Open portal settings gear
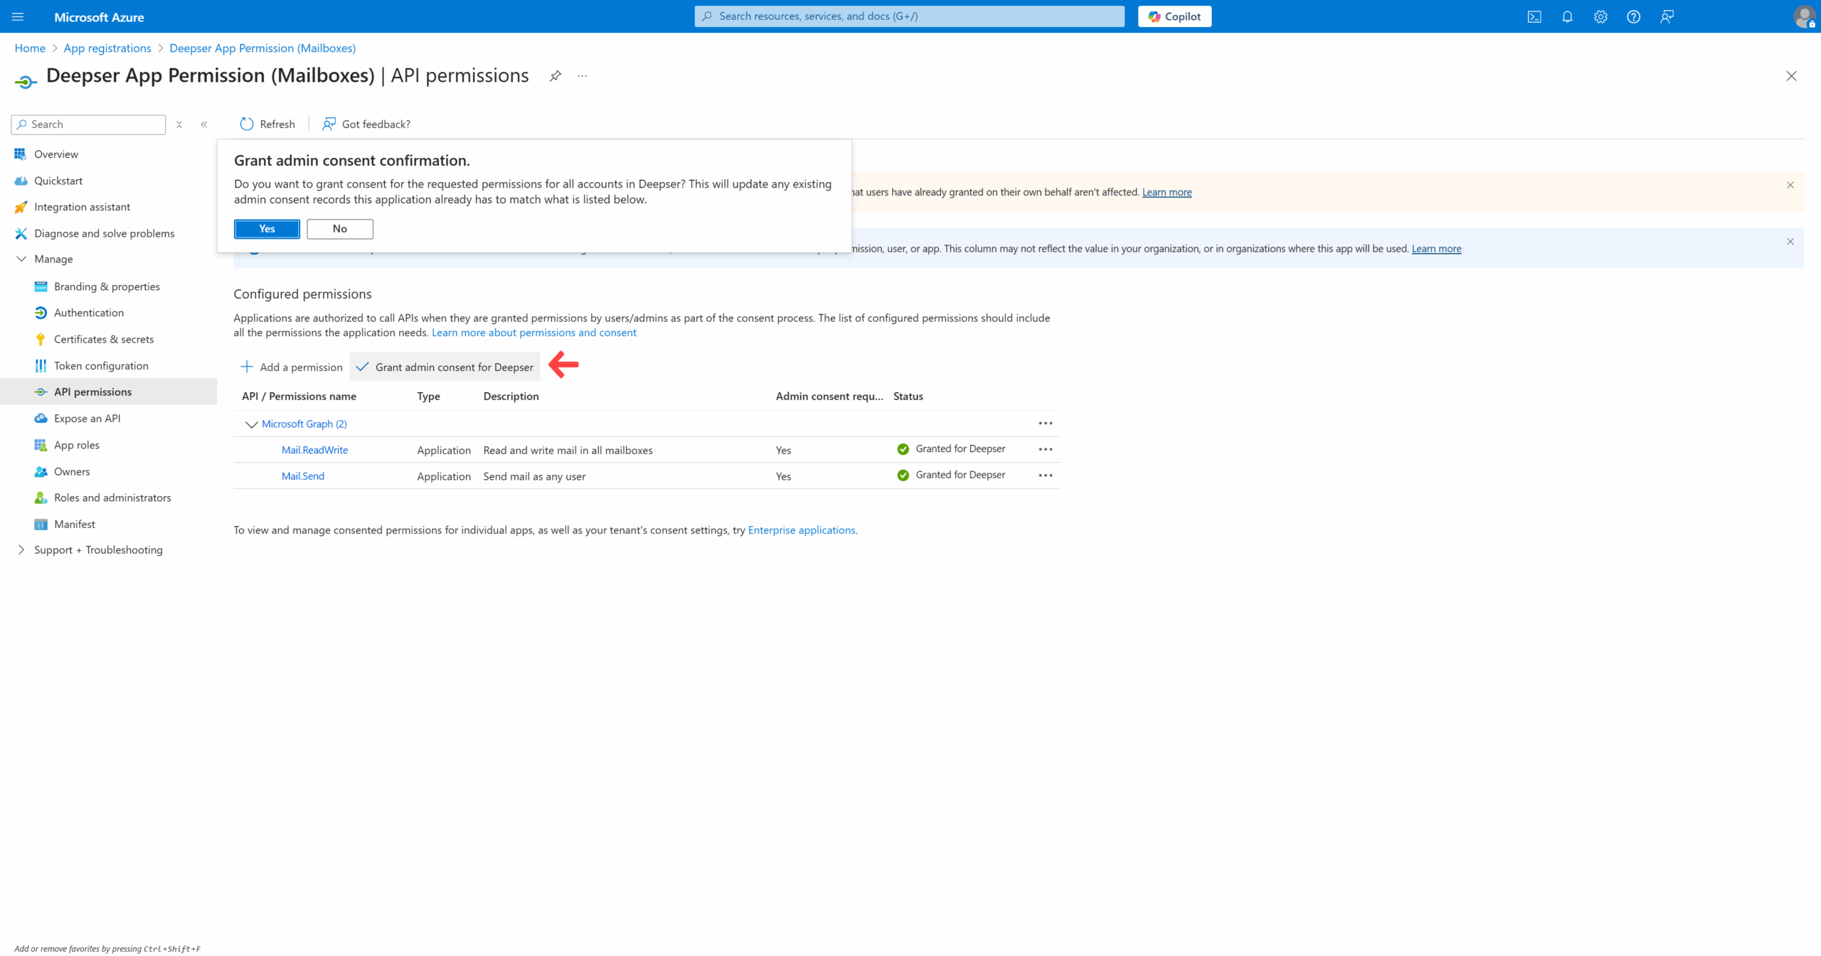1821x956 pixels. [1600, 16]
